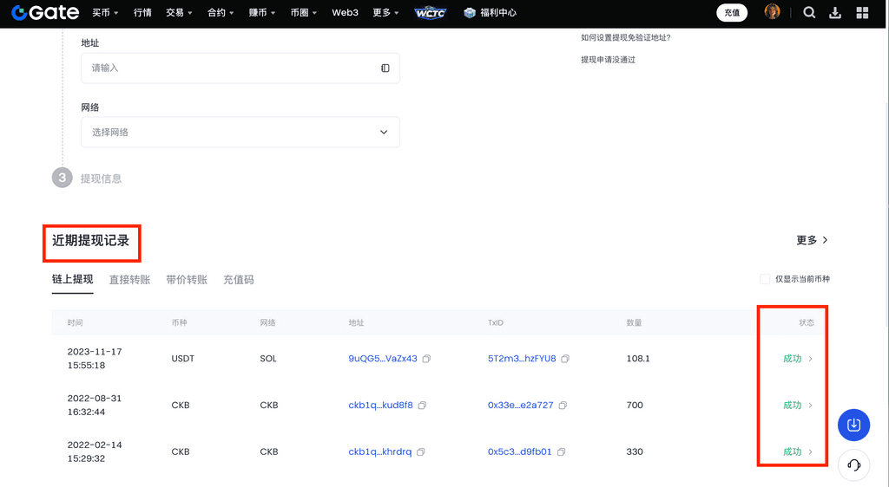Click the customer support headset icon
Screen dimensions: 889x487
tap(853, 465)
